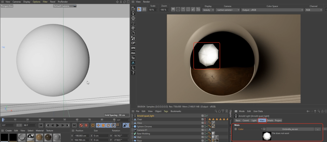The image size is (327, 142).
Task: Open the Display beauty dropdown
Action: (x=208, y=10)
